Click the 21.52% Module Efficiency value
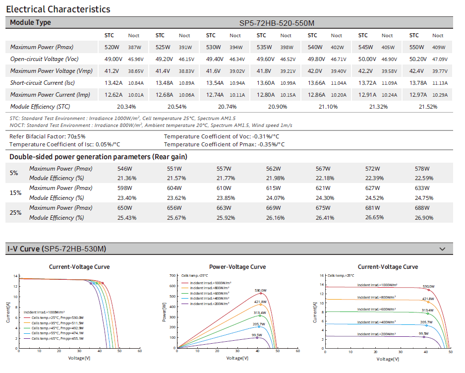465x373 pixels. point(428,107)
